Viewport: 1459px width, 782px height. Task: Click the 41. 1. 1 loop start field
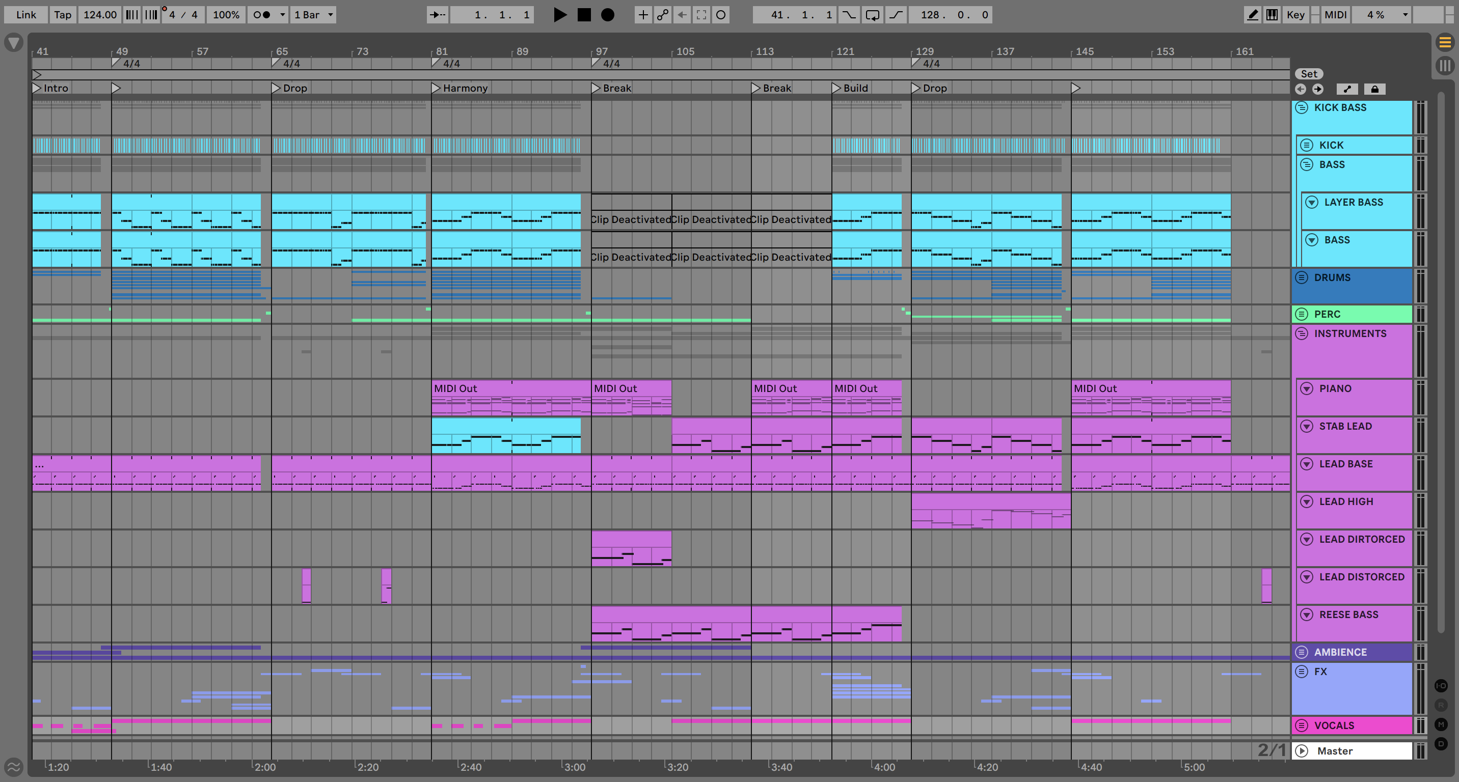click(x=795, y=15)
